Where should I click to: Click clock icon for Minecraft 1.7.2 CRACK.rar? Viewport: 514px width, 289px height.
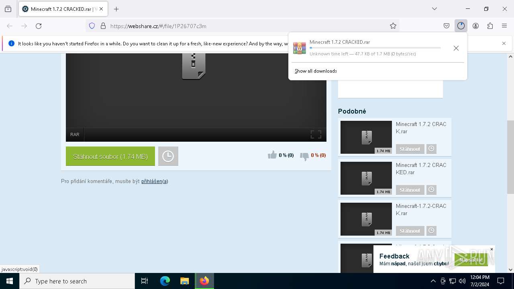pos(431,149)
